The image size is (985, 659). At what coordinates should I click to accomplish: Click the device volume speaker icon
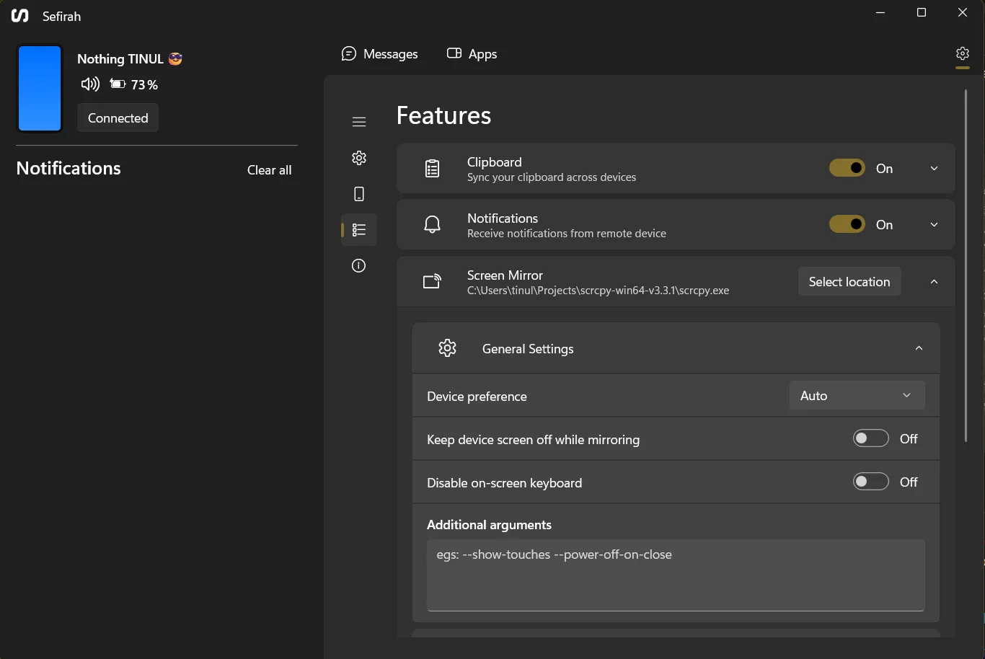[x=90, y=84]
